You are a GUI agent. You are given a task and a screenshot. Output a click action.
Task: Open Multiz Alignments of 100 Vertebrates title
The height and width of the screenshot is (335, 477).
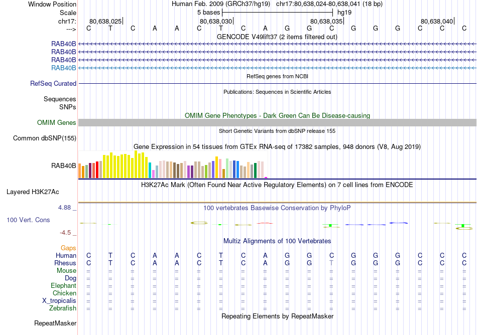(x=277, y=241)
